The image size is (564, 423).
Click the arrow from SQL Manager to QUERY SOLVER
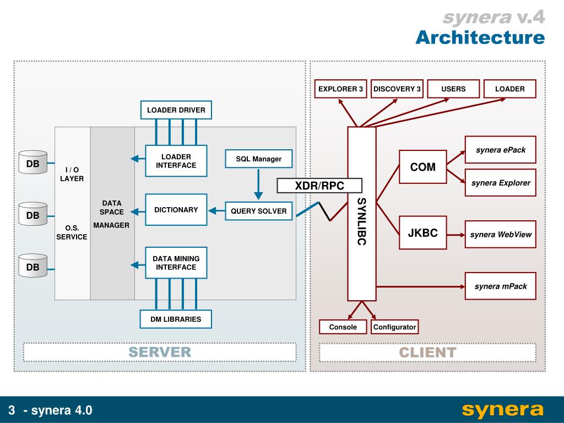258,184
